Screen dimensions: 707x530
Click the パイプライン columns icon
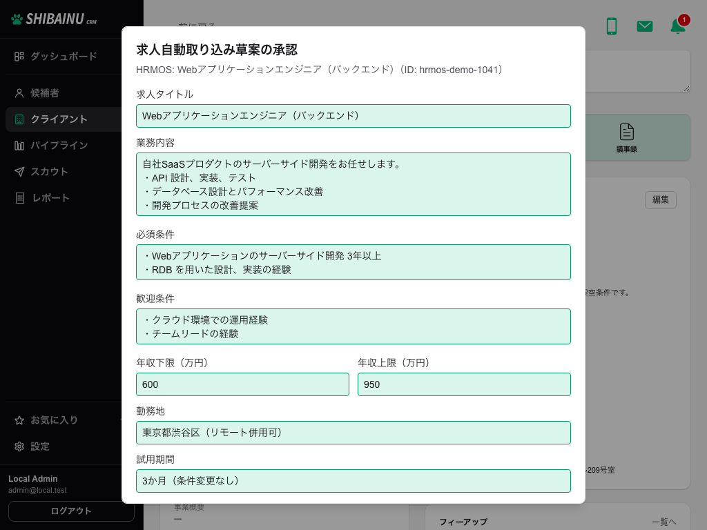pos(19,146)
